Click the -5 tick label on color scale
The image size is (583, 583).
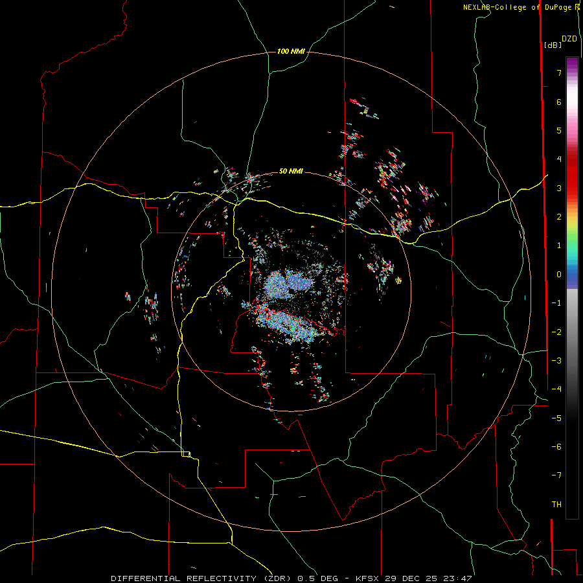pos(556,418)
